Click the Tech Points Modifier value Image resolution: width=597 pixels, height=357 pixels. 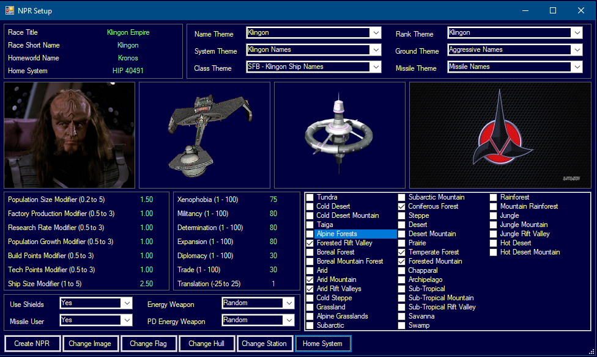147,270
